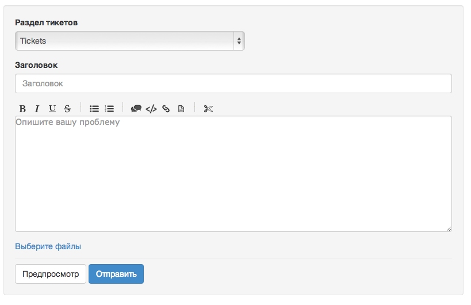471x305 pixels.
Task: Submit the ticket with Отправить button
Action: 116,274
